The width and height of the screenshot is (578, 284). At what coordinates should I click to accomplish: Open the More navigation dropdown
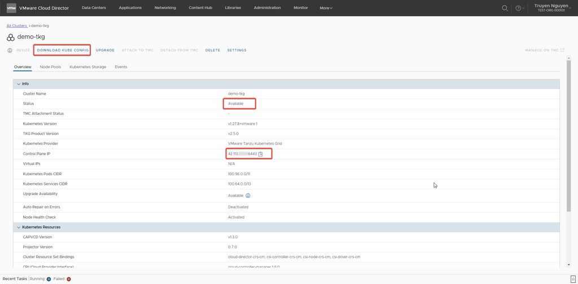click(x=326, y=8)
